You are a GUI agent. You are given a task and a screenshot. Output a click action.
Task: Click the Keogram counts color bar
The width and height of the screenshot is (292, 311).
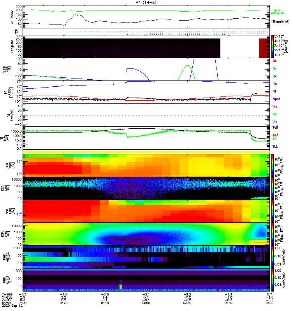tap(272, 47)
